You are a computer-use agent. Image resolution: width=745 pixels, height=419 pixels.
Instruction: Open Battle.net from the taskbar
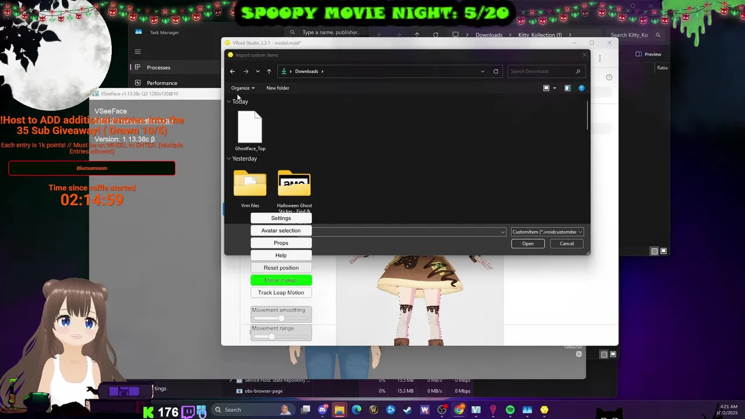tap(391, 410)
